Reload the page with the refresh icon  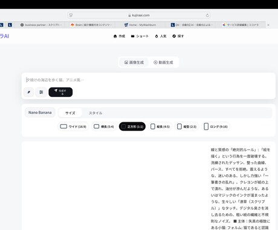click(207, 15)
